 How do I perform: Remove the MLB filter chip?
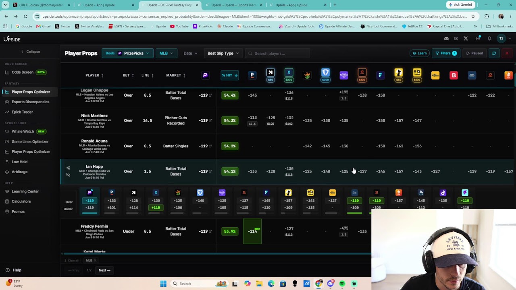click(95, 261)
